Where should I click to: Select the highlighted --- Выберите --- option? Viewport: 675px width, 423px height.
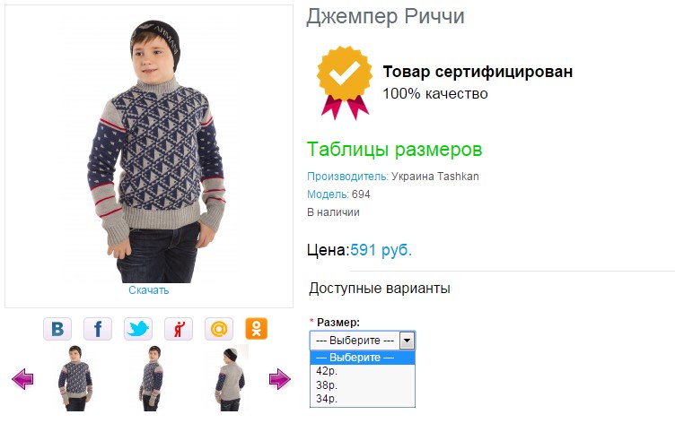[363, 358]
